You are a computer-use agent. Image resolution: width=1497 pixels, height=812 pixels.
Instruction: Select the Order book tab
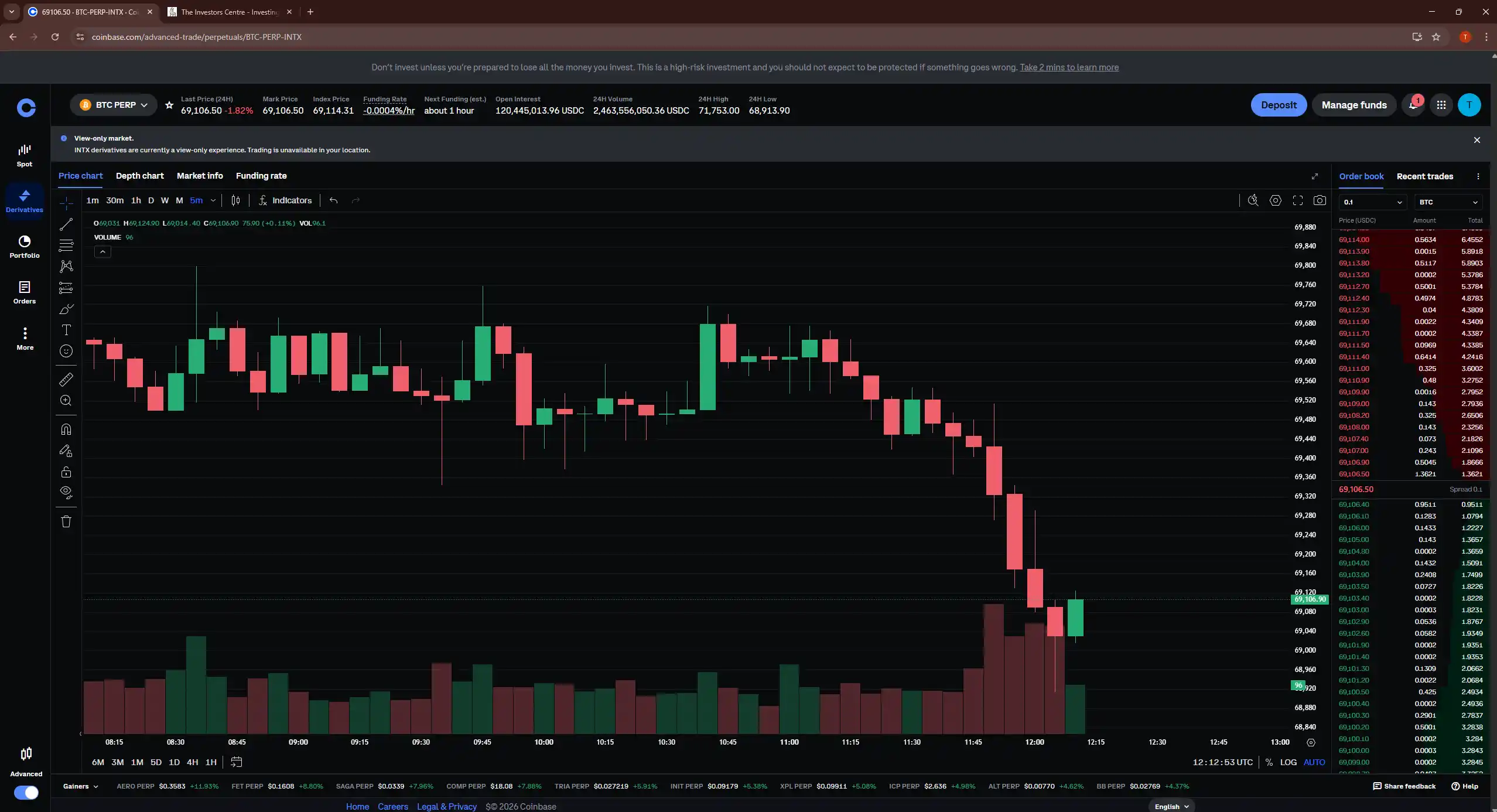coord(1361,176)
